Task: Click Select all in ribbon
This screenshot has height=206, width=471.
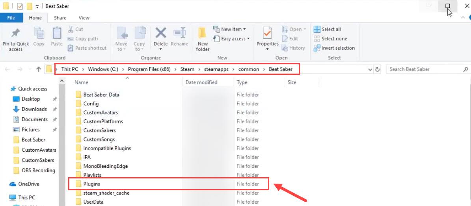Action: pos(327,29)
